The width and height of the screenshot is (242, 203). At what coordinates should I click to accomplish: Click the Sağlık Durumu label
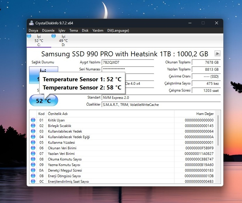tap(43, 62)
